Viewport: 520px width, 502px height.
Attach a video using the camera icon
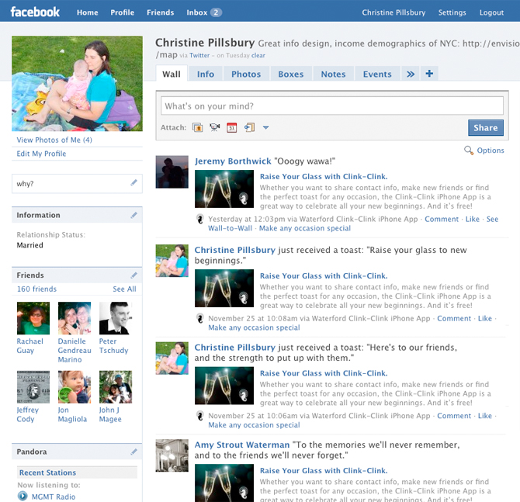click(215, 127)
